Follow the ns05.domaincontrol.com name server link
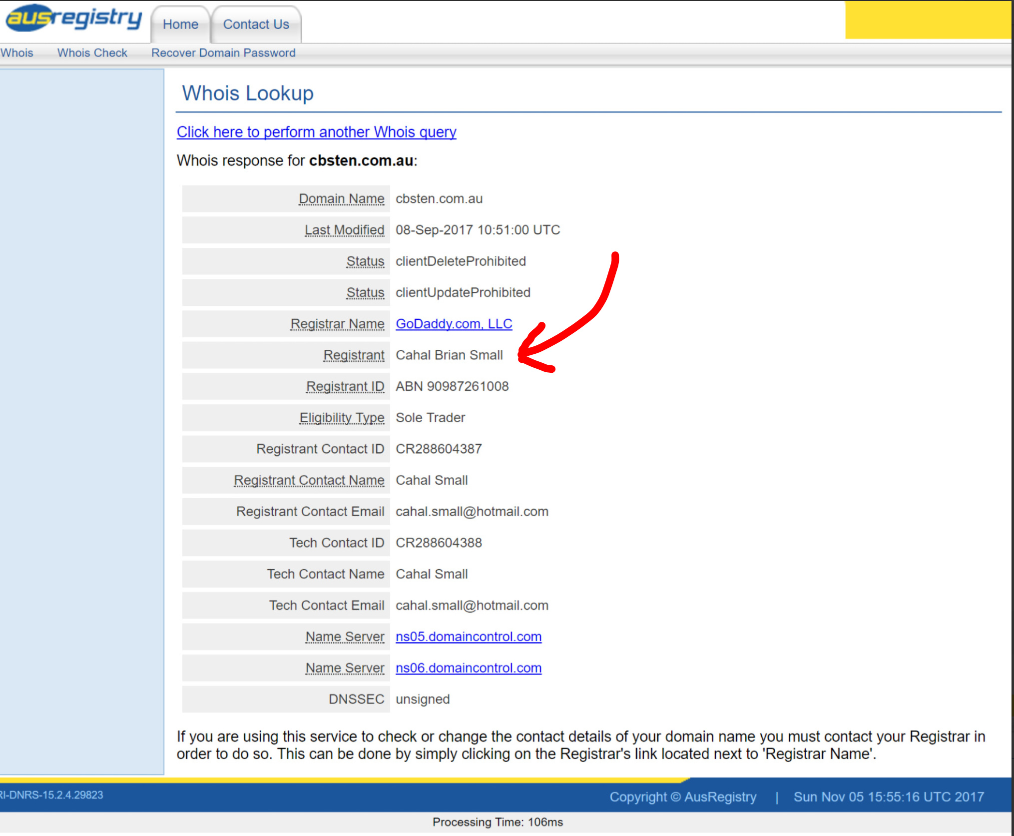The height and width of the screenshot is (836, 1014). click(x=468, y=637)
